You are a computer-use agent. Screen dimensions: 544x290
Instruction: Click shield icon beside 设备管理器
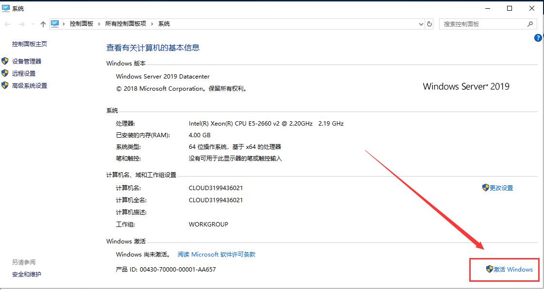[5, 61]
